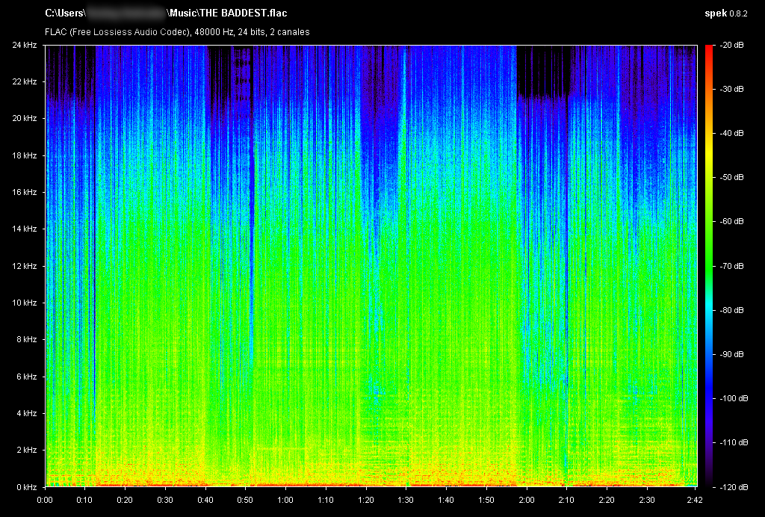Click the -100 dB scale label
765x517 pixels.
[x=734, y=398]
